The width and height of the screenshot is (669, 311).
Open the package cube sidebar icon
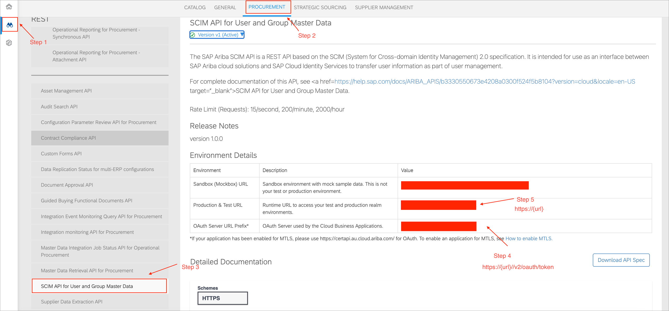(x=9, y=43)
